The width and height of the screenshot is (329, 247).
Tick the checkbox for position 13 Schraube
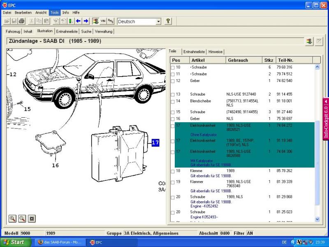coord(173,95)
